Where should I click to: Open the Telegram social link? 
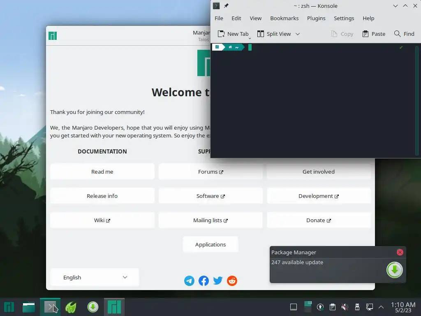(189, 281)
